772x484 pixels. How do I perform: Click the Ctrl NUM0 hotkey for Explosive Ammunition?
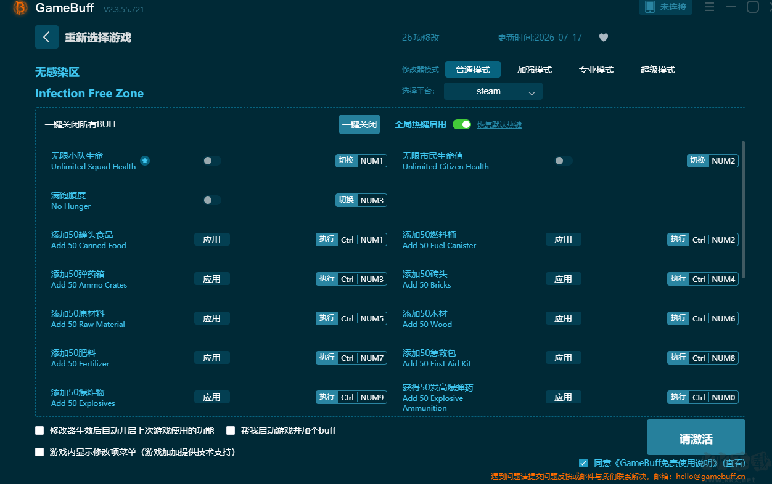tap(703, 397)
